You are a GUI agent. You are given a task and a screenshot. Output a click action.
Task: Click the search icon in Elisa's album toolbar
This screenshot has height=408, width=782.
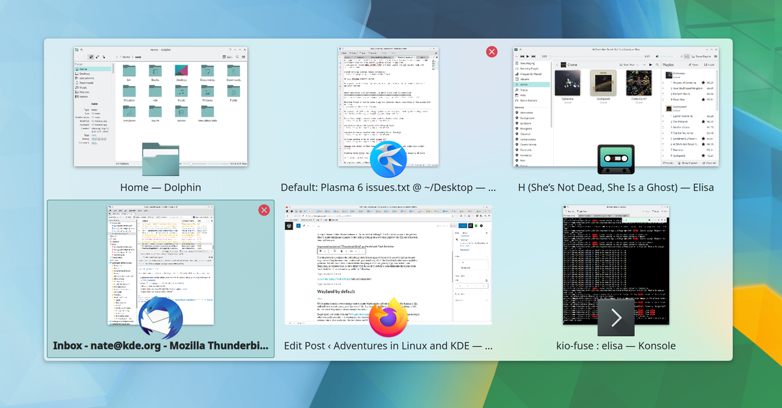[x=657, y=65]
